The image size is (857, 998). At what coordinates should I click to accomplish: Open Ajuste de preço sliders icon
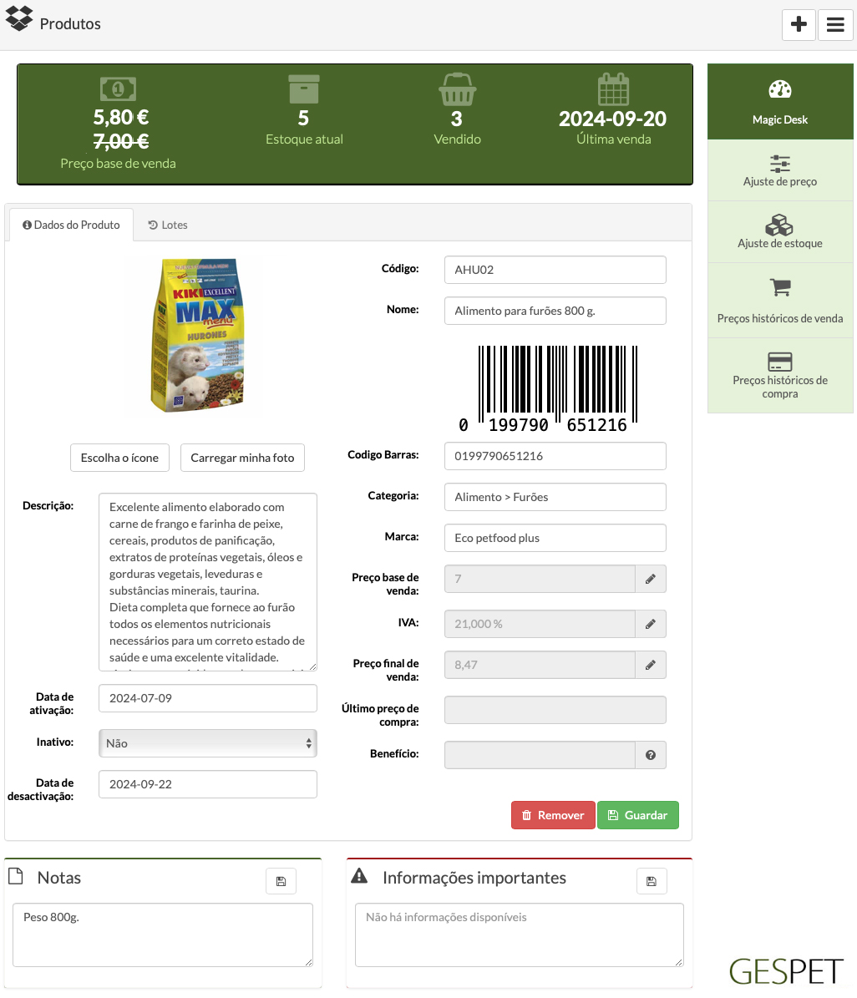[x=780, y=164]
